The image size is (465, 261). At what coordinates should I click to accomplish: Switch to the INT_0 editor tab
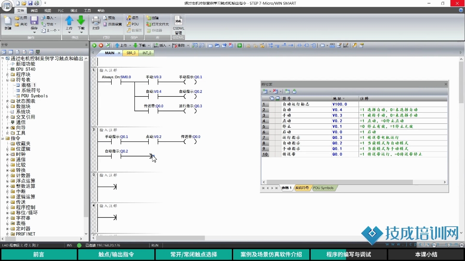147,53
